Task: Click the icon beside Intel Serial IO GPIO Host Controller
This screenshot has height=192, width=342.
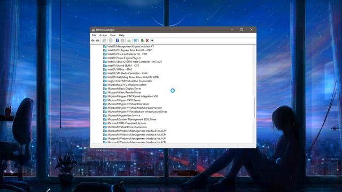Action: point(105,62)
